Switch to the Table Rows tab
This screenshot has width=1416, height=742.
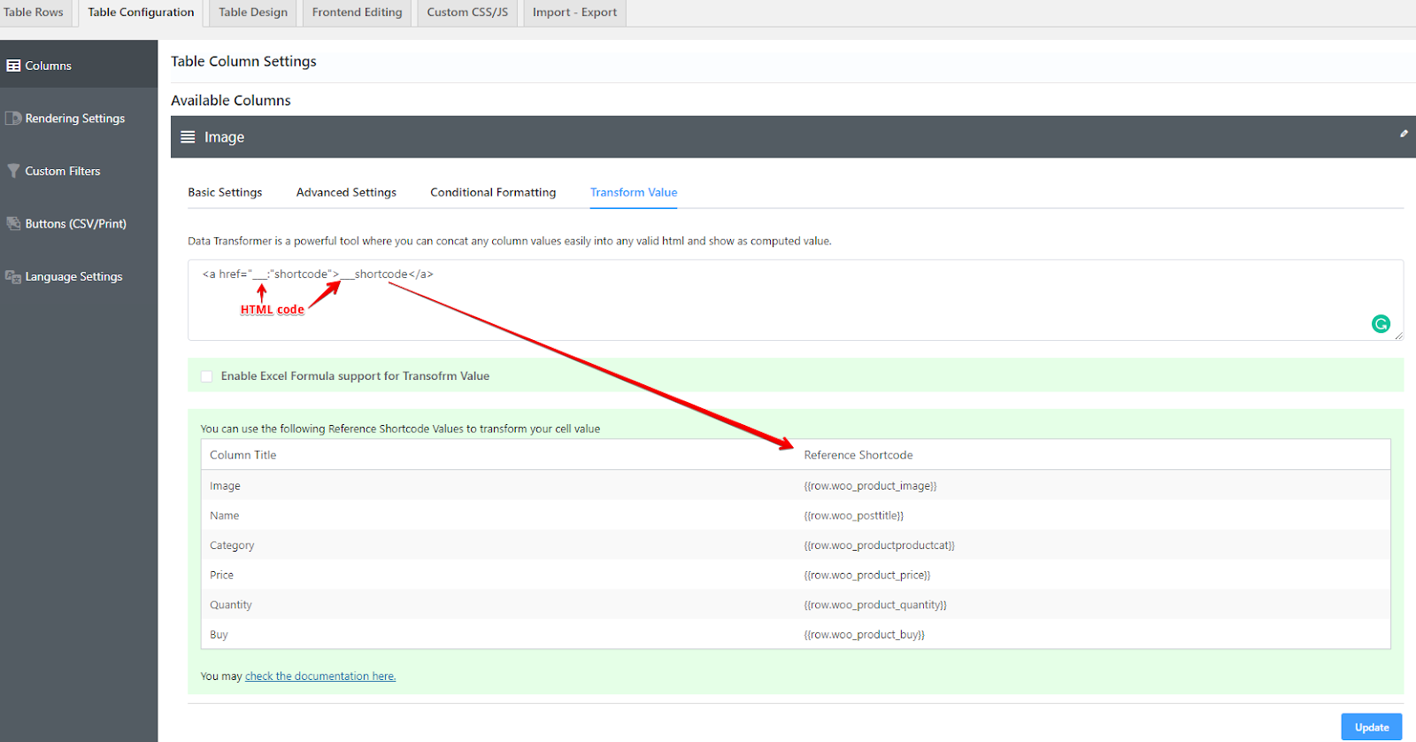tap(34, 12)
